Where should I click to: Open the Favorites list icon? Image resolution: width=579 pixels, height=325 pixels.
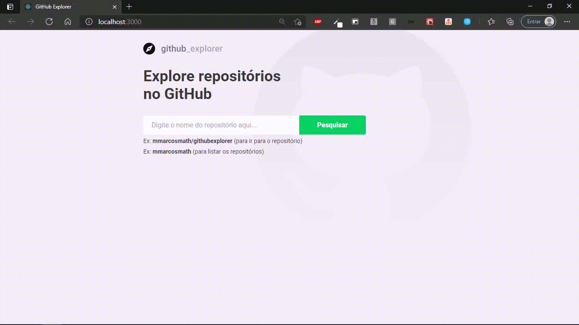pos(491,22)
